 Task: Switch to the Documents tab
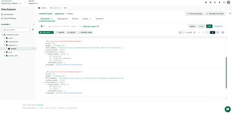47,19
